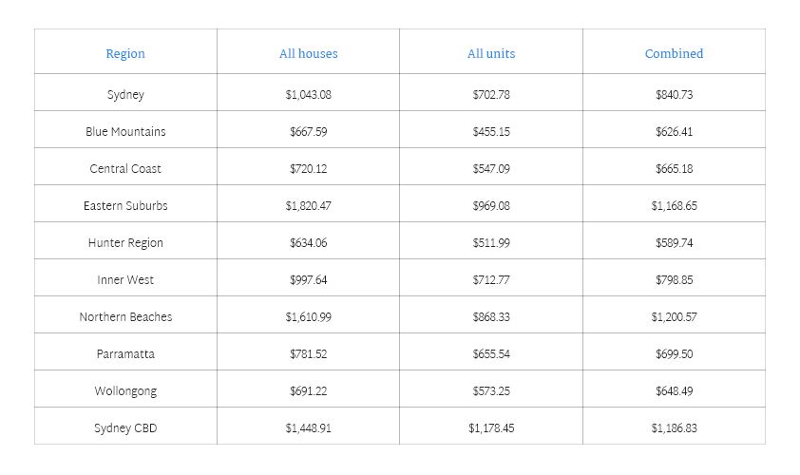This screenshot has width=800, height=475.
Task: Click the Region column header
Action: [125, 54]
